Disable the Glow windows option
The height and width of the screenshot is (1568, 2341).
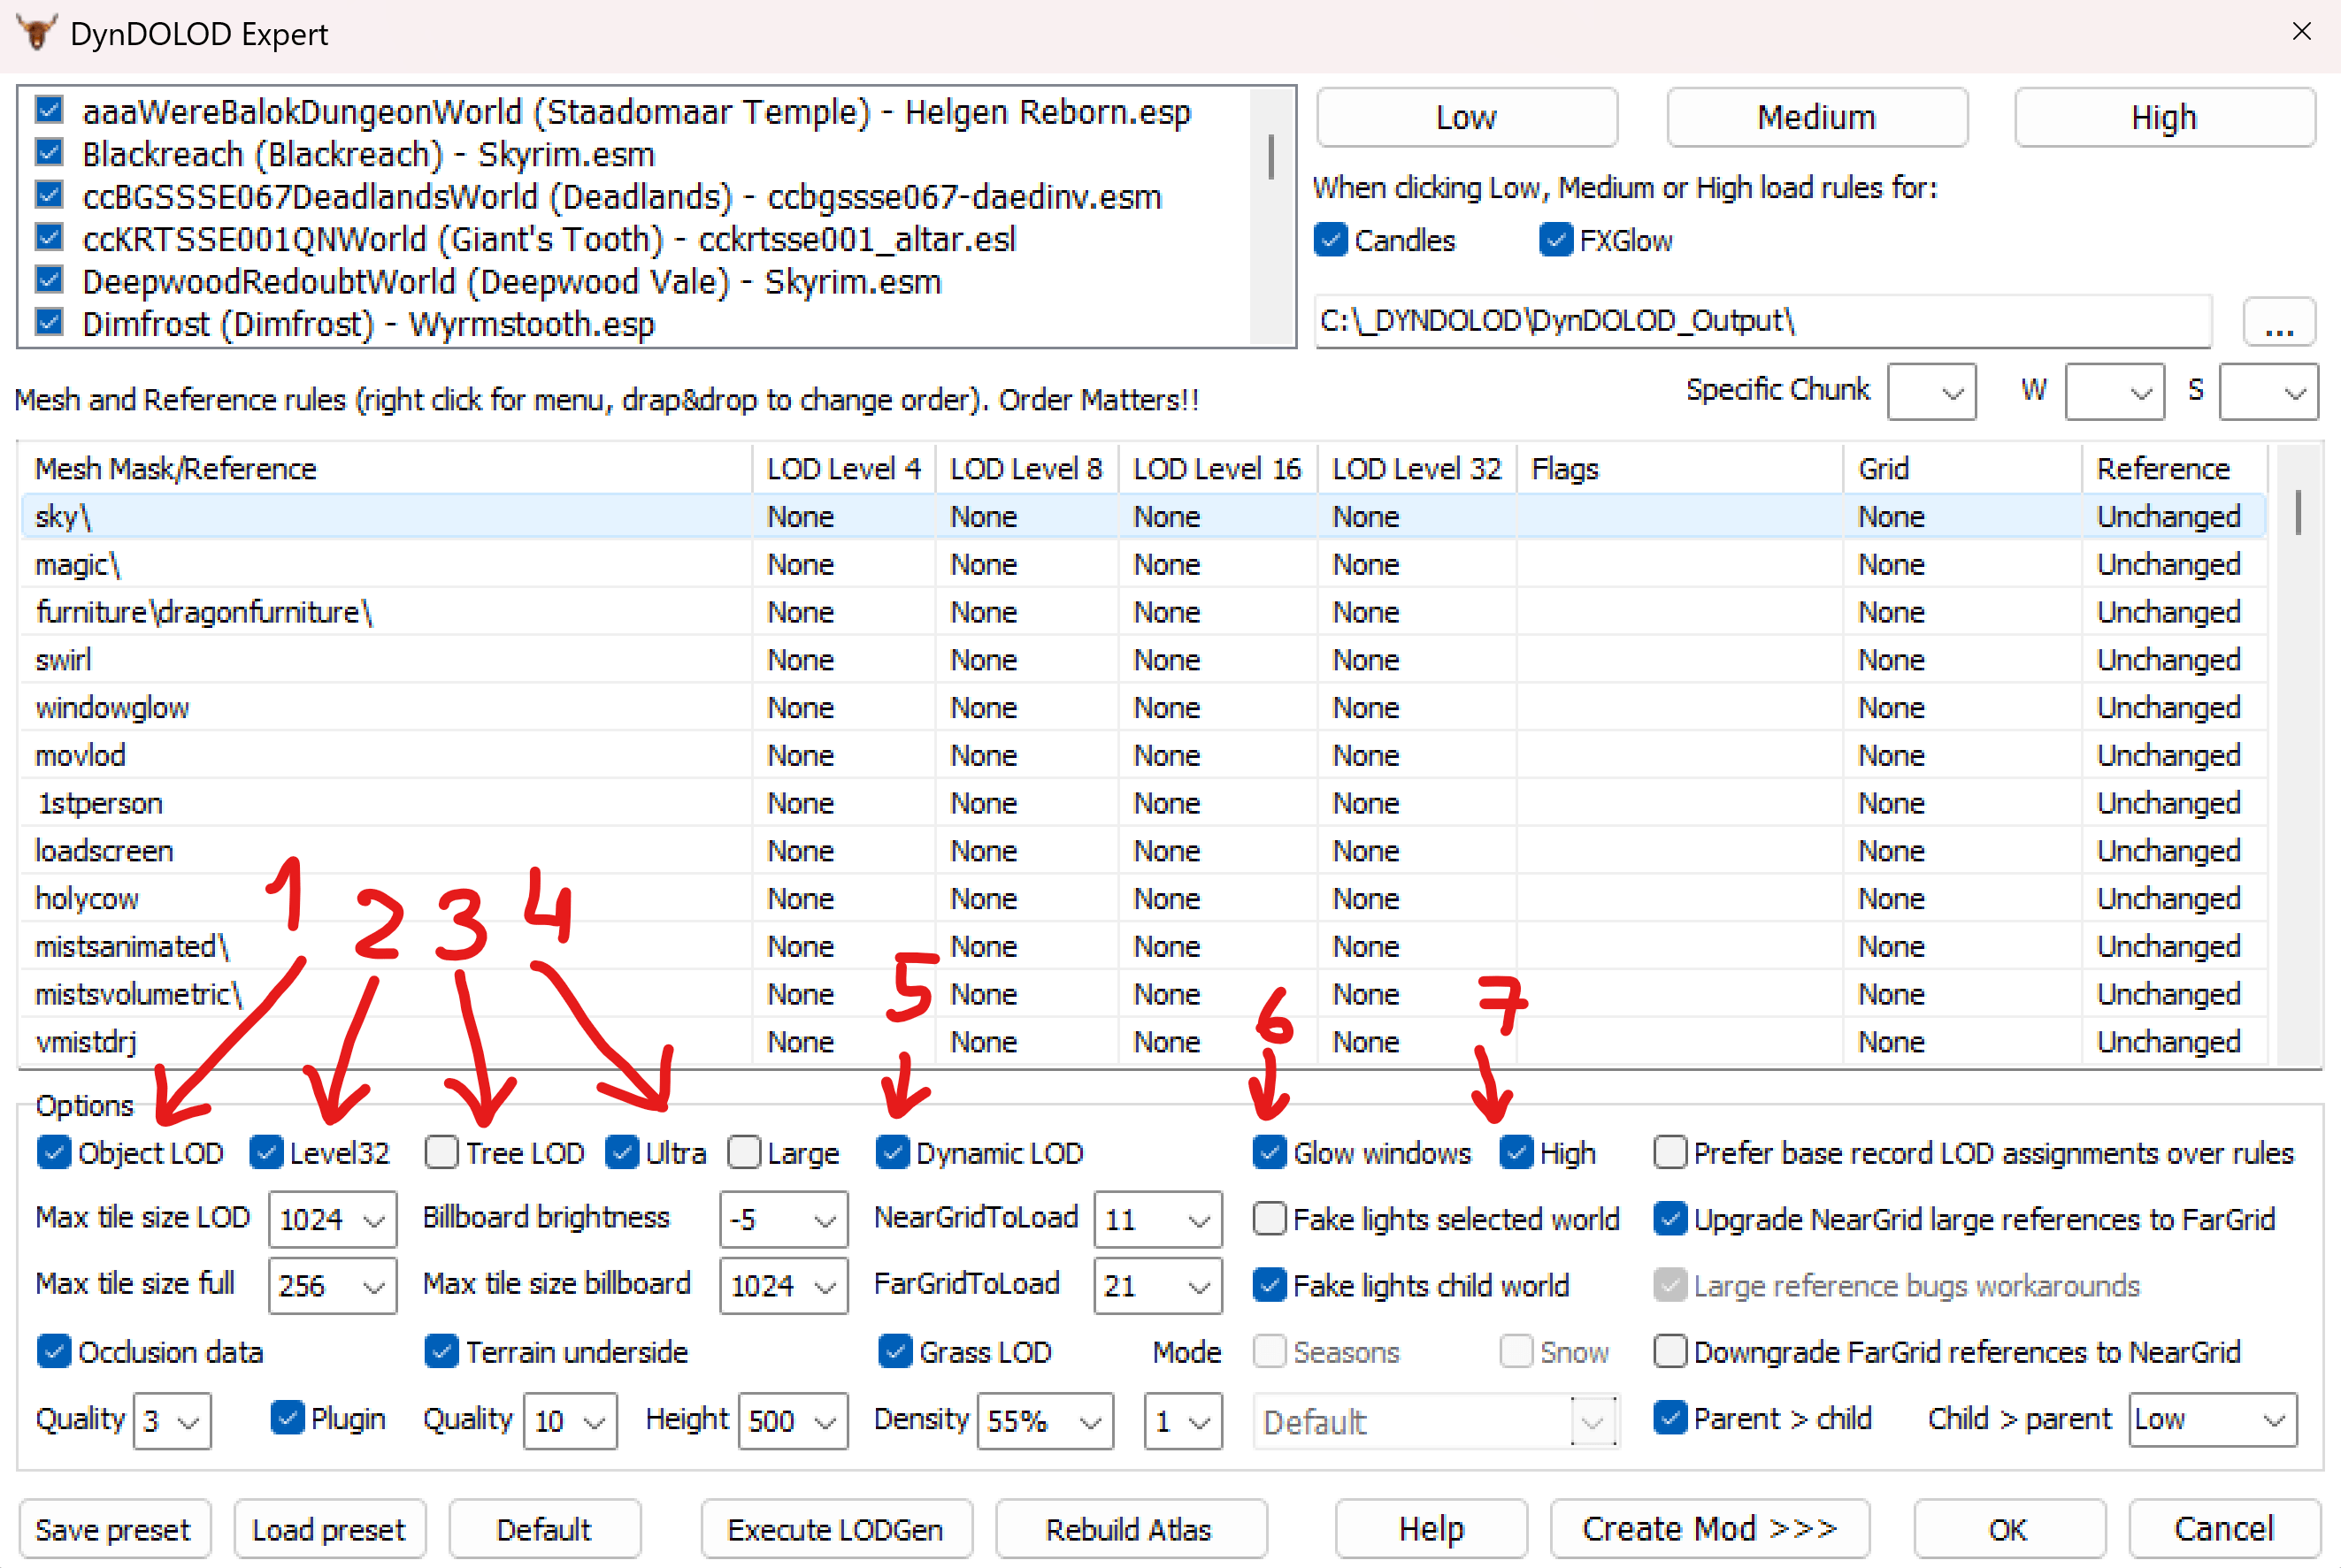(1270, 1152)
